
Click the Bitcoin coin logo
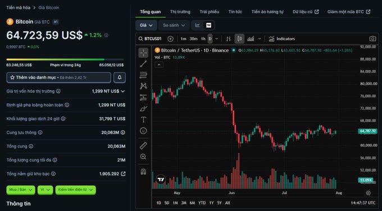(x=10, y=22)
